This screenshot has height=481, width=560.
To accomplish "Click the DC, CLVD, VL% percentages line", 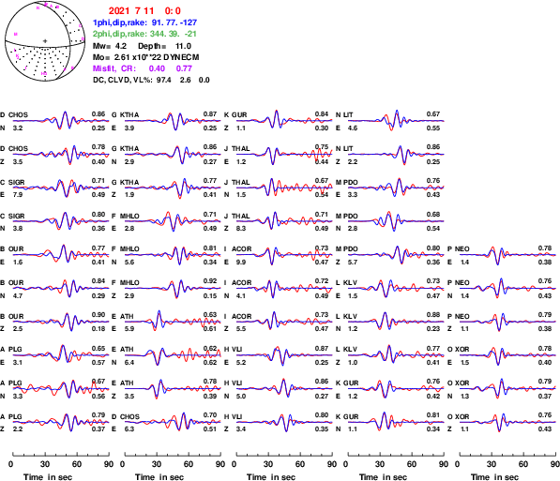I will 151,80.
